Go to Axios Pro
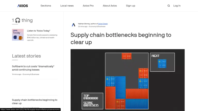 click(x=88, y=6)
